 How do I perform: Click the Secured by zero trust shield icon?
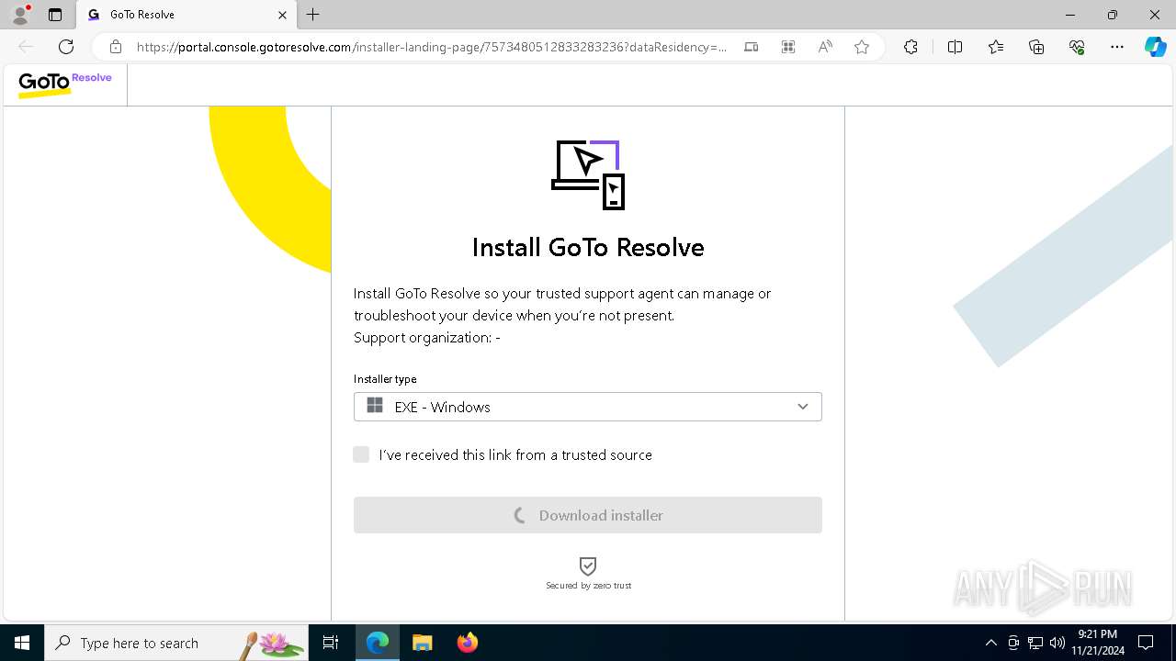(588, 566)
